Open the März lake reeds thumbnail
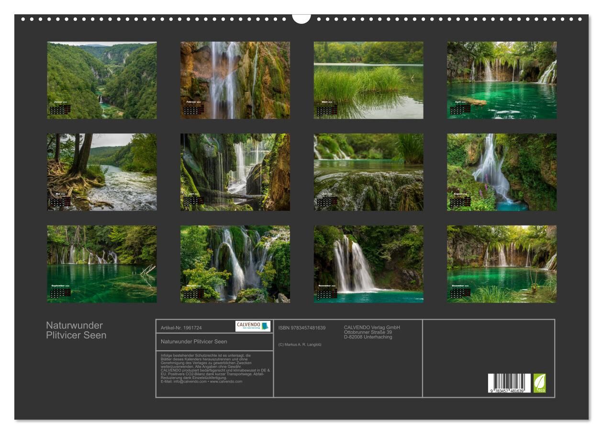 tap(368, 80)
